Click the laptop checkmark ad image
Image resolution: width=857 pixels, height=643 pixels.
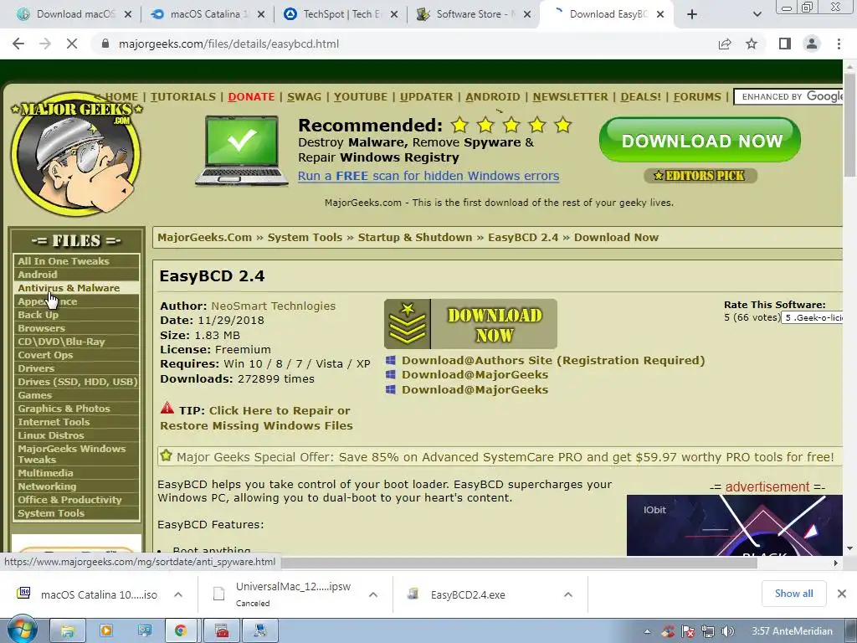coord(242,151)
